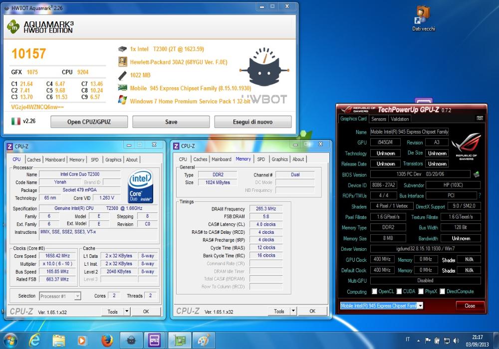Switch to Caches tab in left CPU-Z window
This screenshot has width=499, height=349.
pos(34,160)
